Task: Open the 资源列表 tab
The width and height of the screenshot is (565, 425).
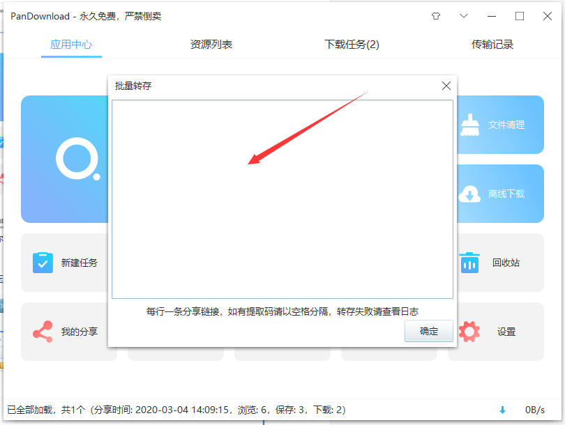Action: (x=211, y=45)
